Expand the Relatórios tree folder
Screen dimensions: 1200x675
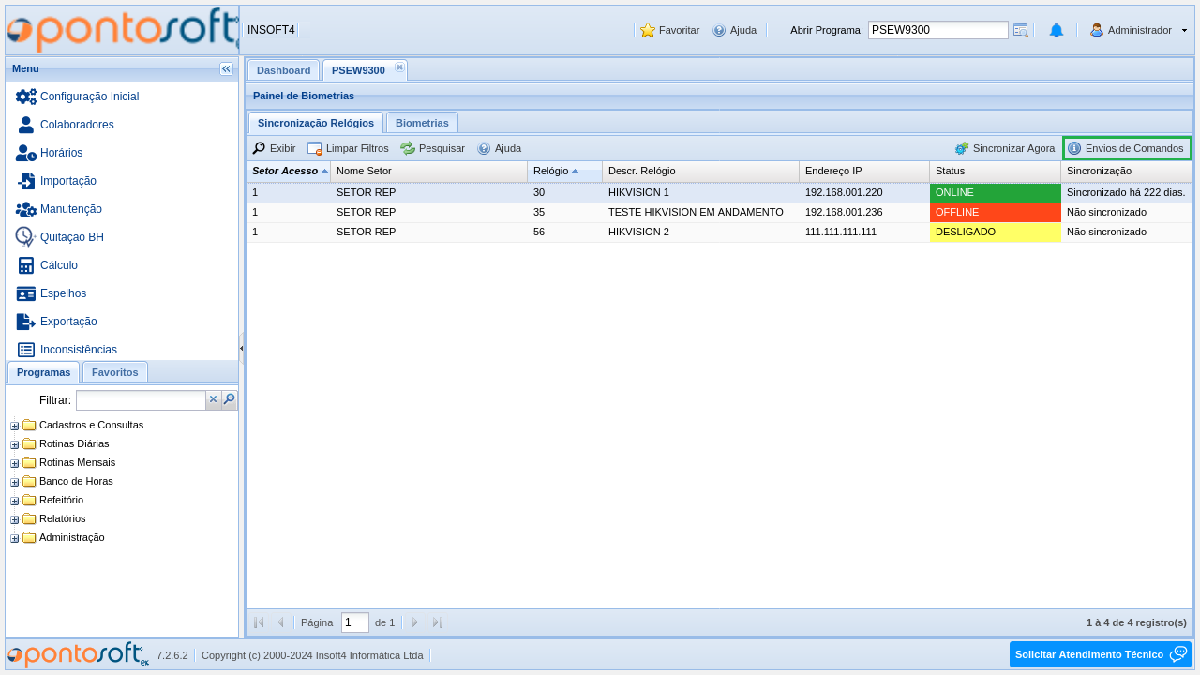pos(14,519)
